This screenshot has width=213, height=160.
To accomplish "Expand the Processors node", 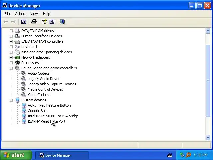I will (x=11, y=63).
